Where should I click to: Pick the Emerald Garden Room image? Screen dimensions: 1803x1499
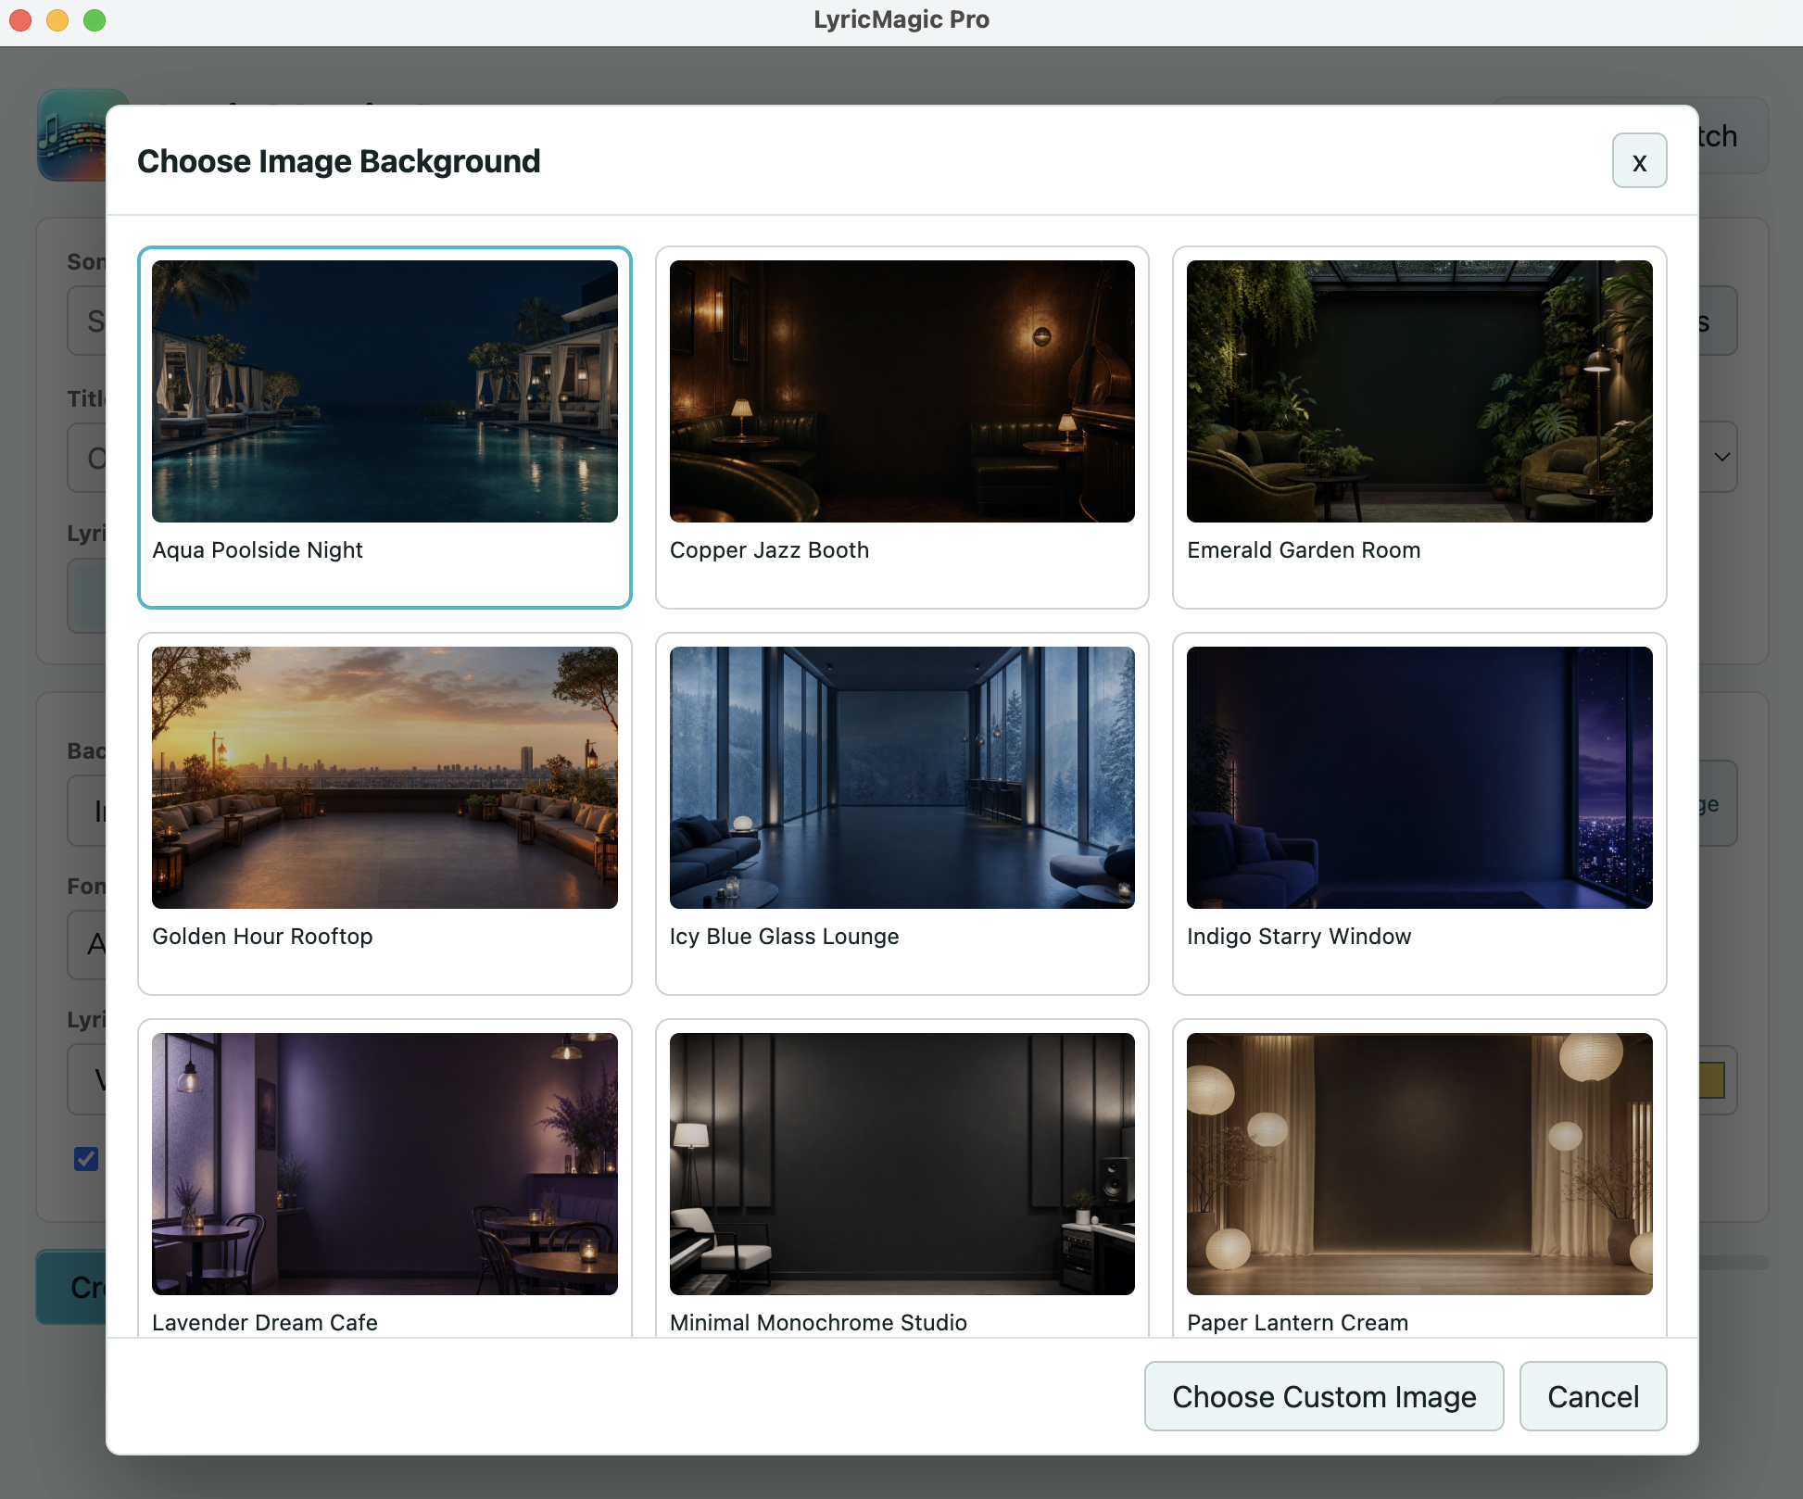pos(1419,391)
